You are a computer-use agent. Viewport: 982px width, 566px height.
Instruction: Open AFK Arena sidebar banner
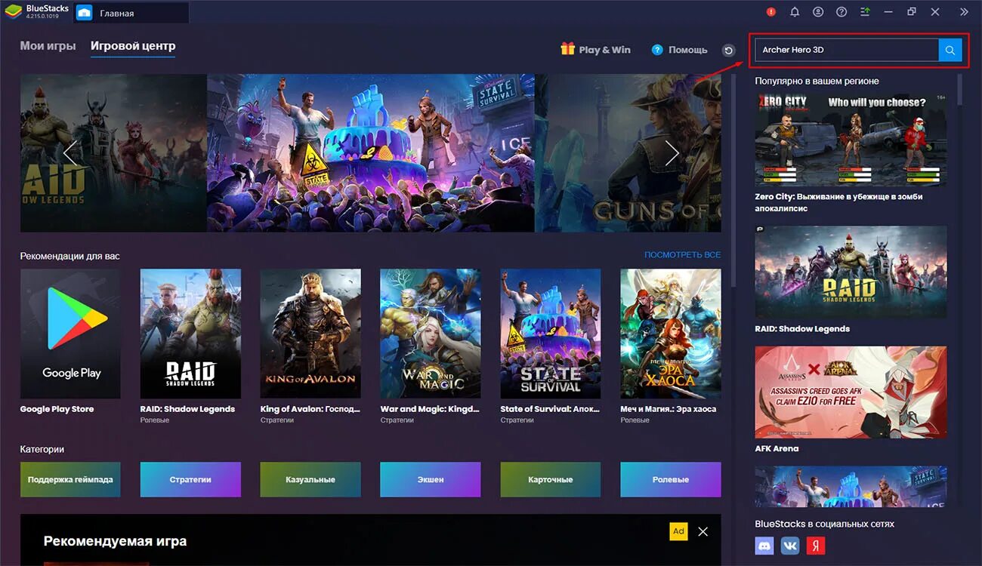(x=851, y=392)
